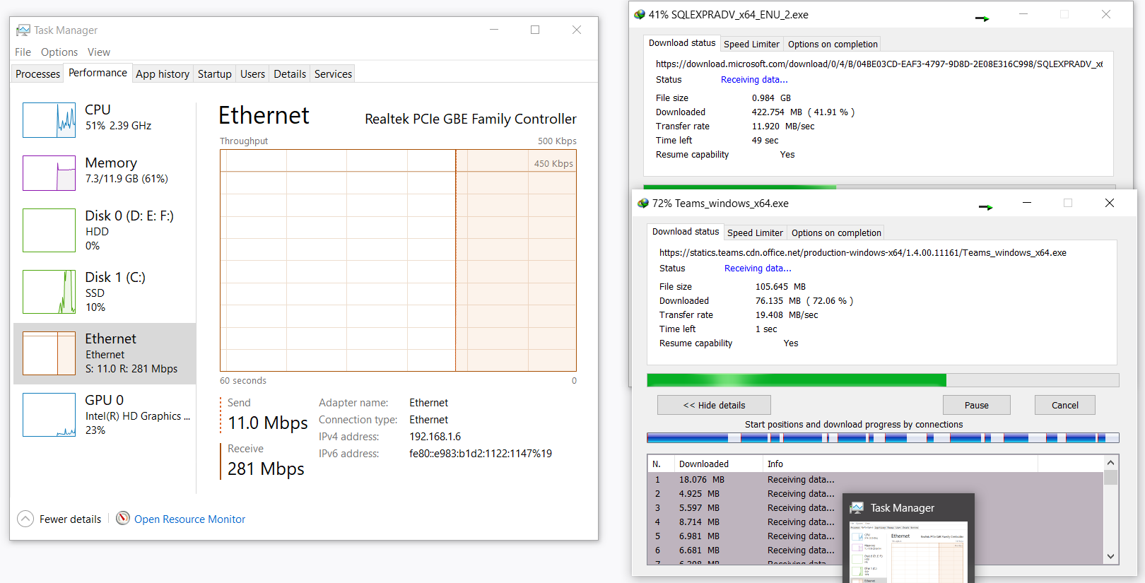Click the Info column header

[900, 464]
